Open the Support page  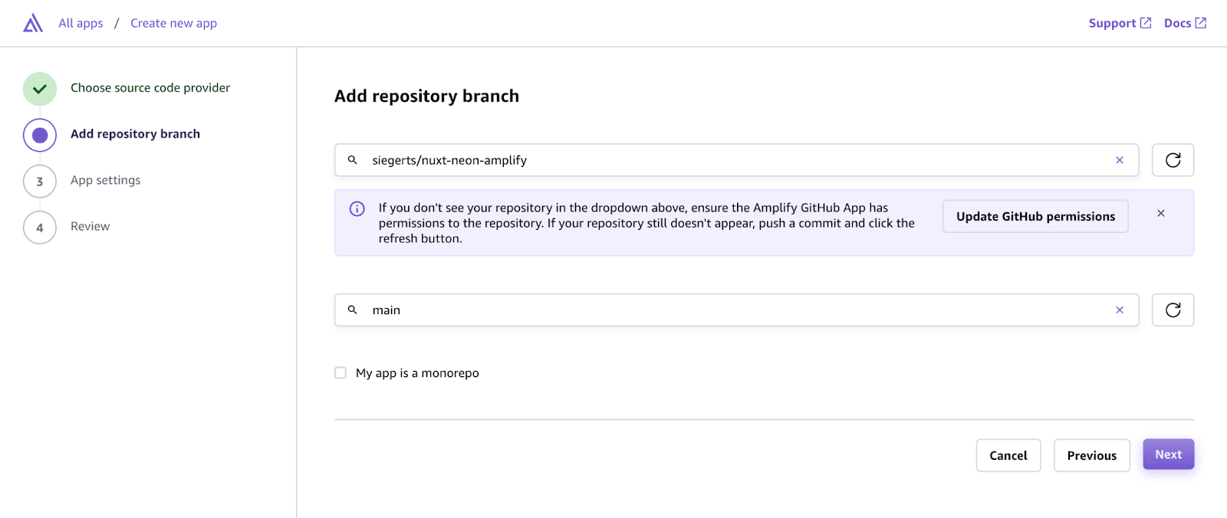(1111, 22)
